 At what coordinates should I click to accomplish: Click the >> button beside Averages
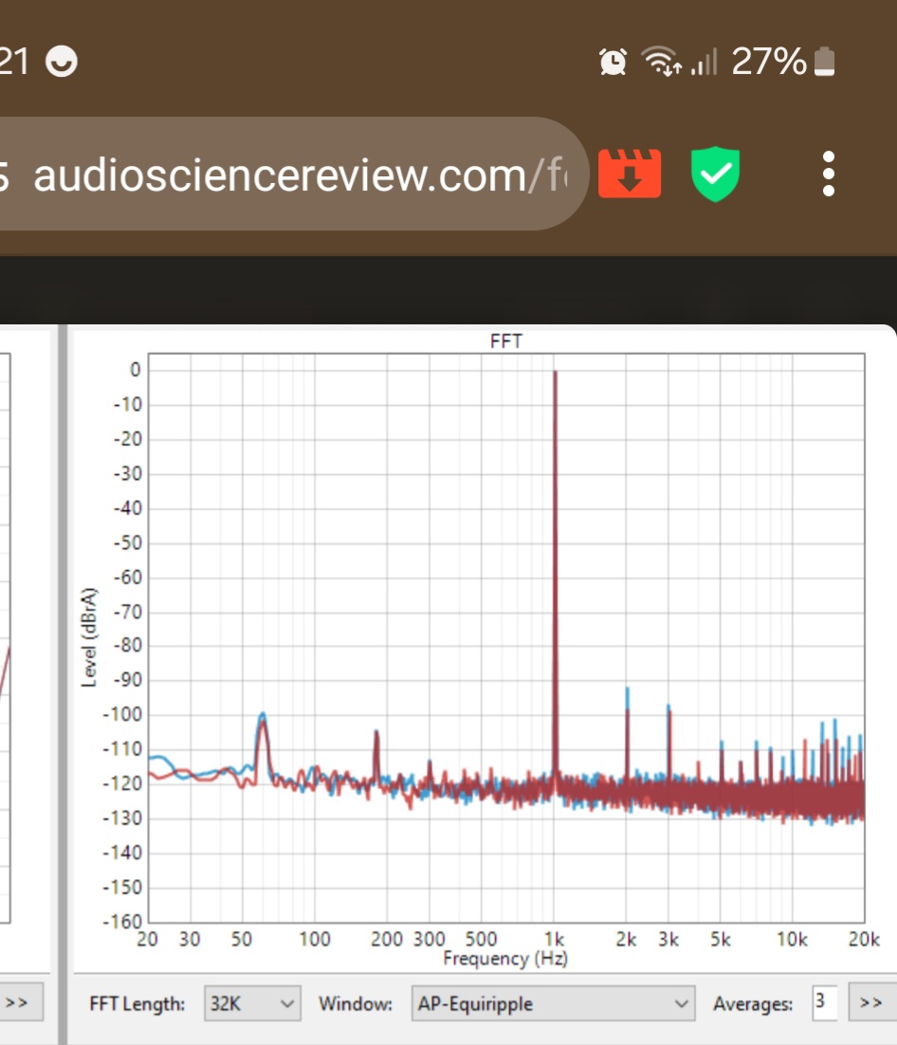871,1002
